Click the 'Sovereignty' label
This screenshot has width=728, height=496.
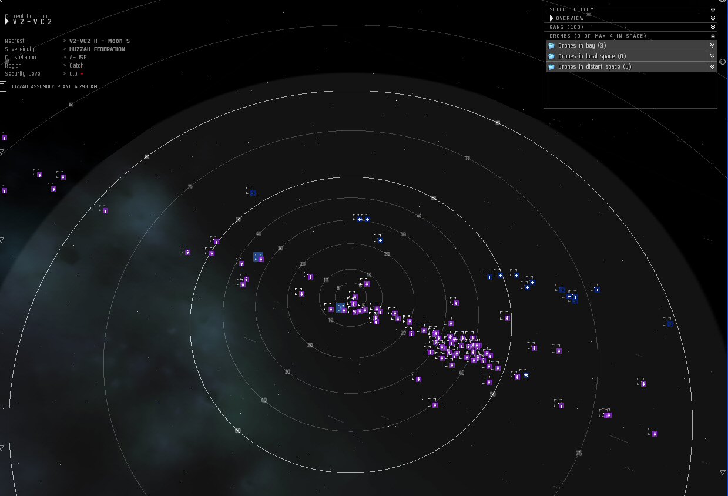click(19, 49)
